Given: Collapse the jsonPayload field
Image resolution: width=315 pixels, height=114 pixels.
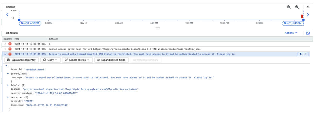Looking at the screenshot, I should coord(8,74).
